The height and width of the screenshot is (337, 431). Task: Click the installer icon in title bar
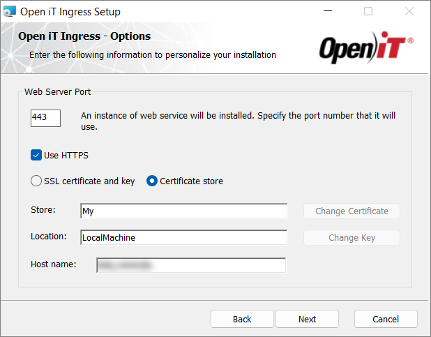click(10, 12)
